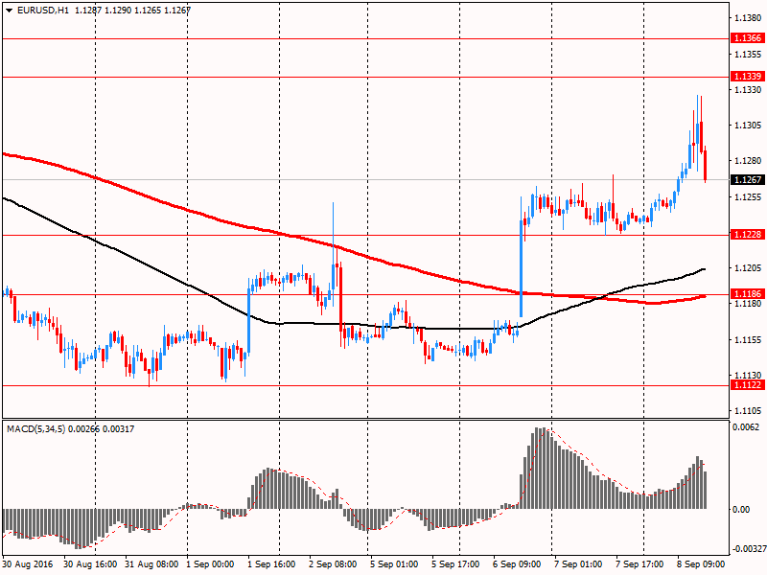The width and height of the screenshot is (767, 575).
Task: Select the 1.1186 red price level label
Action: pos(748,294)
